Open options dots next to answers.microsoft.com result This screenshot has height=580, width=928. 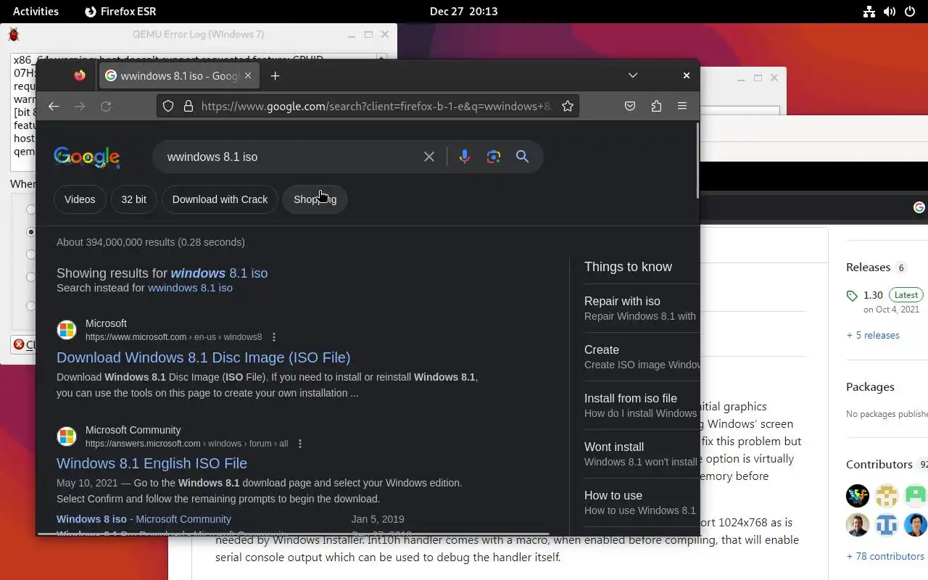[300, 444]
